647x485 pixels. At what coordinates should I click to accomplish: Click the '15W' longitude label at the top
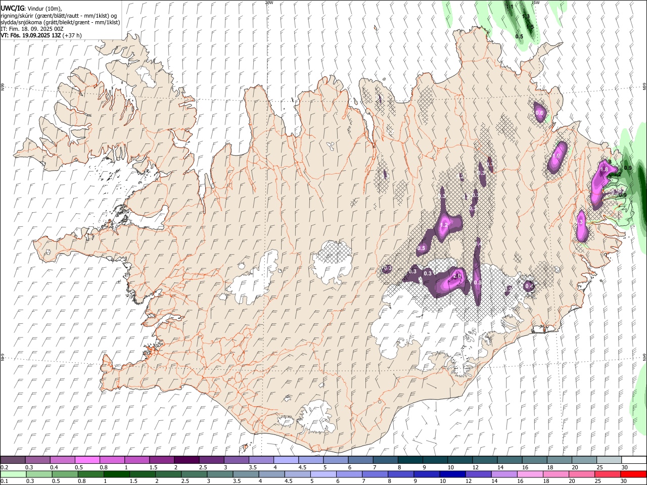535,3
